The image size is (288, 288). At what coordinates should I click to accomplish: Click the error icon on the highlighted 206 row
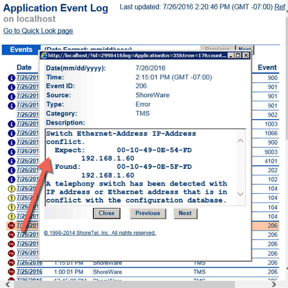pos(11,226)
